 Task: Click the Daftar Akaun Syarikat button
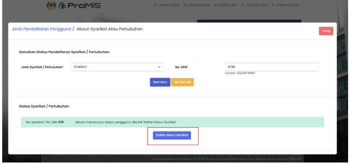[x=172, y=135]
